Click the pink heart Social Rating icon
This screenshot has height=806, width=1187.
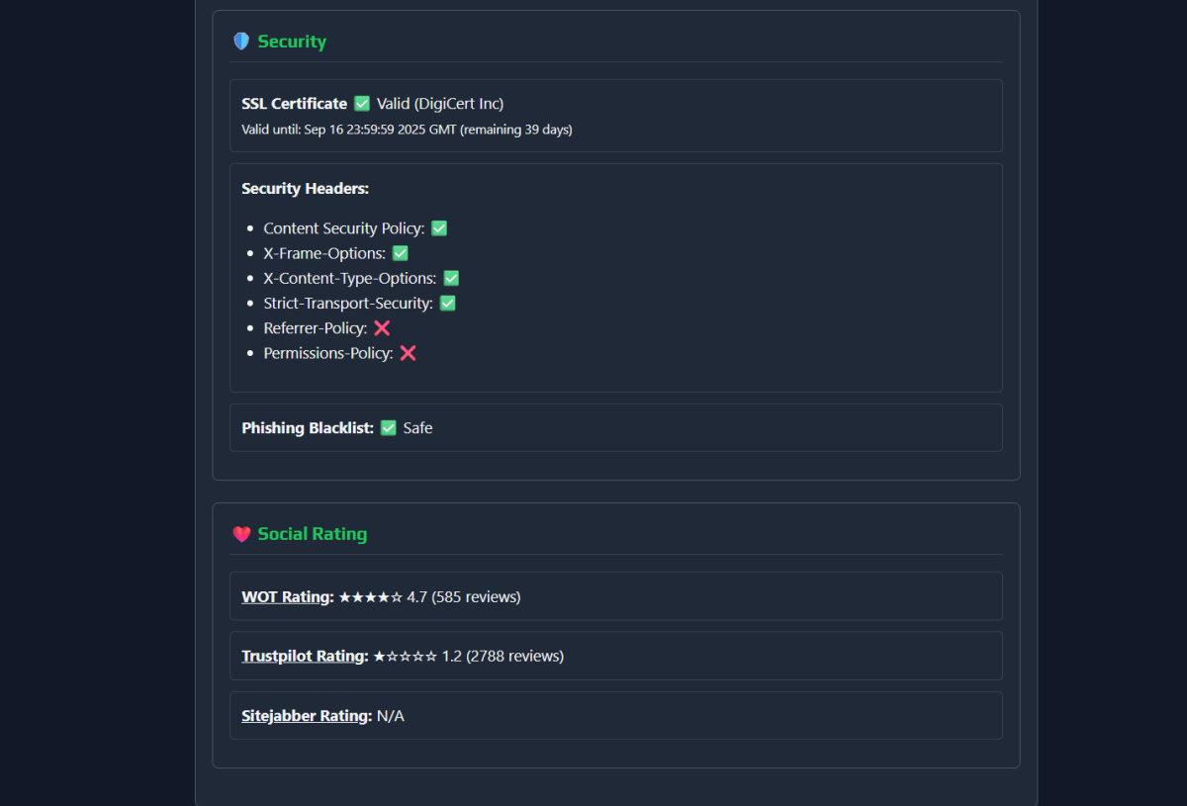241,534
